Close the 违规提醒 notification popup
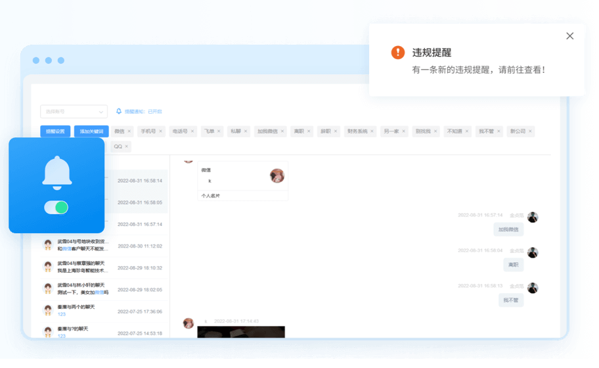Image resolution: width=599 pixels, height=368 pixels. (x=569, y=36)
